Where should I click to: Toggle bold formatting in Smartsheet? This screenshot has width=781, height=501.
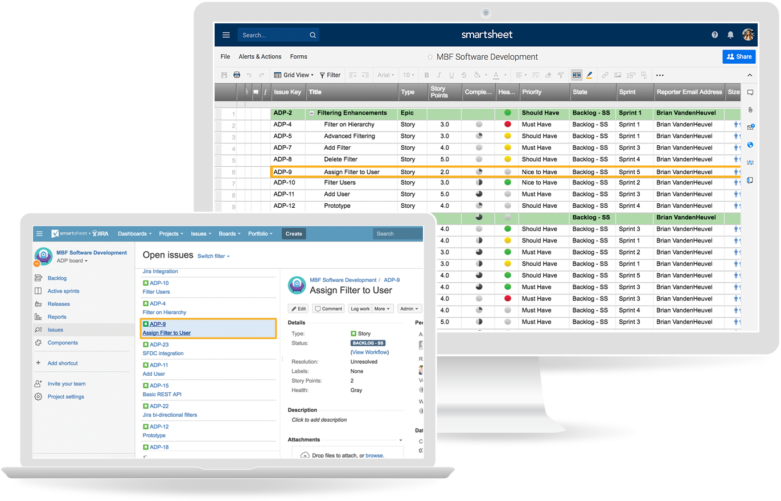click(426, 75)
